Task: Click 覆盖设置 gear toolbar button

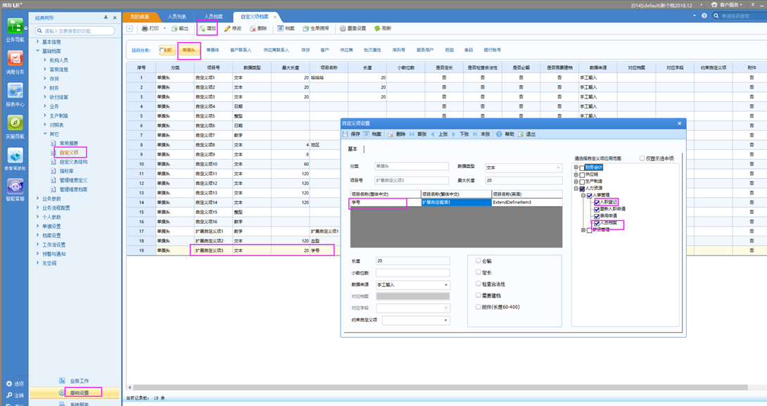Action: coord(353,28)
